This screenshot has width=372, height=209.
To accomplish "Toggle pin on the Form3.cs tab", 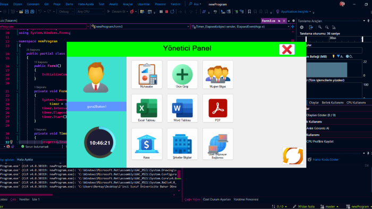I will tap(279, 21).
